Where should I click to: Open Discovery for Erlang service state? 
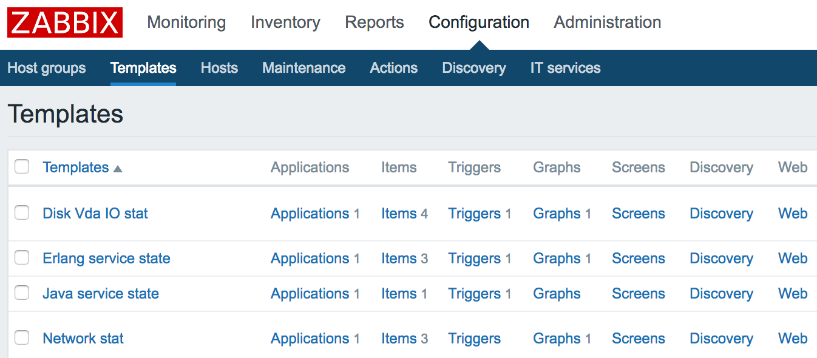point(721,258)
